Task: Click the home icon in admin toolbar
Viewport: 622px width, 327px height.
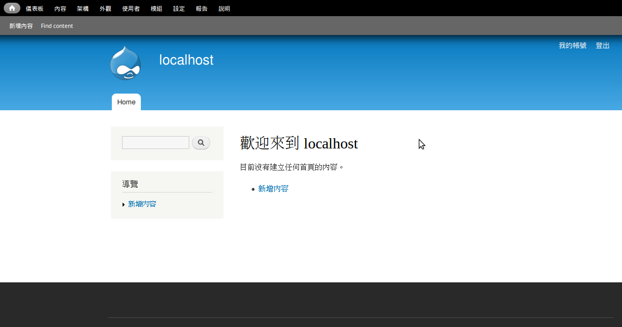Action: (x=12, y=8)
